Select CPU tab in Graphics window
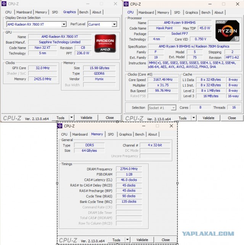This screenshot has height=245, width=244. [x=8, y=12]
